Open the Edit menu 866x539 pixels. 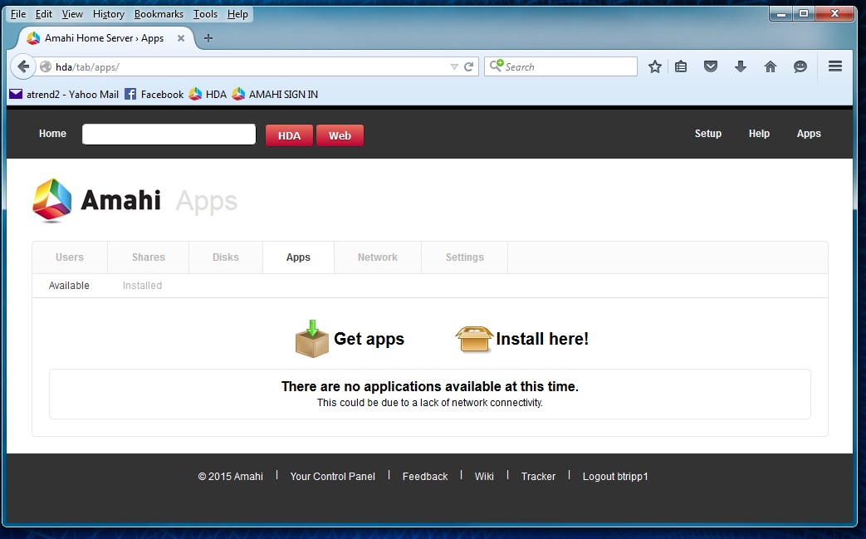(44, 14)
